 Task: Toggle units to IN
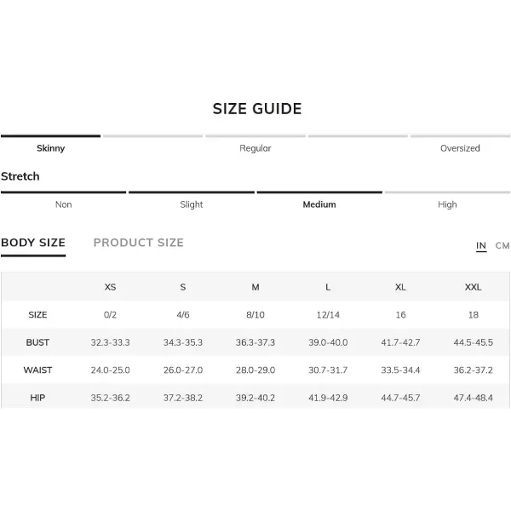pos(481,245)
